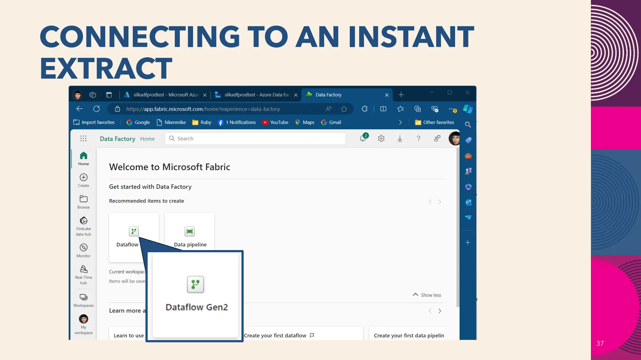The width and height of the screenshot is (641, 360).
Task: Open browser Extensions puzzle icon
Action: click(365, 109)
